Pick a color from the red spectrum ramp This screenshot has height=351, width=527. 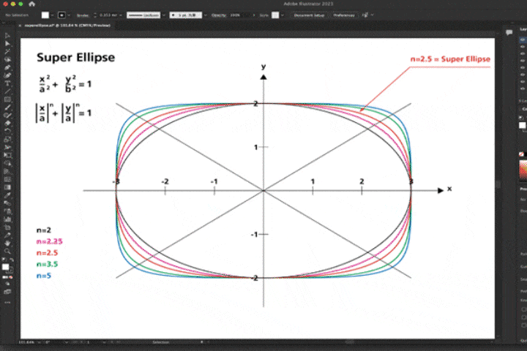(523, 170)
